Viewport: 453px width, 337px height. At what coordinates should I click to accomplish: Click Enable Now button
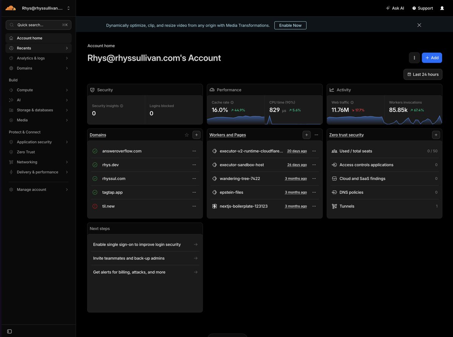click(290, 25)
